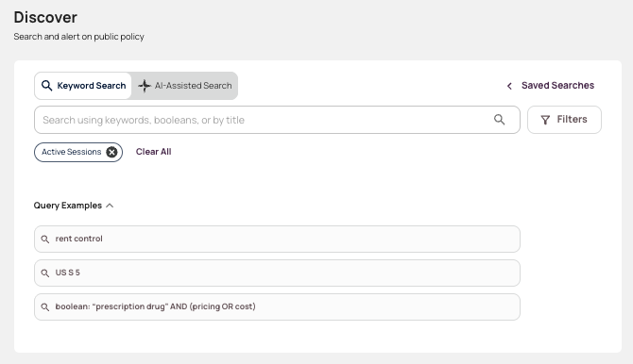Click search icon beside boolean example
Viewport: 633px width, 364px height.
coord(45,306)
